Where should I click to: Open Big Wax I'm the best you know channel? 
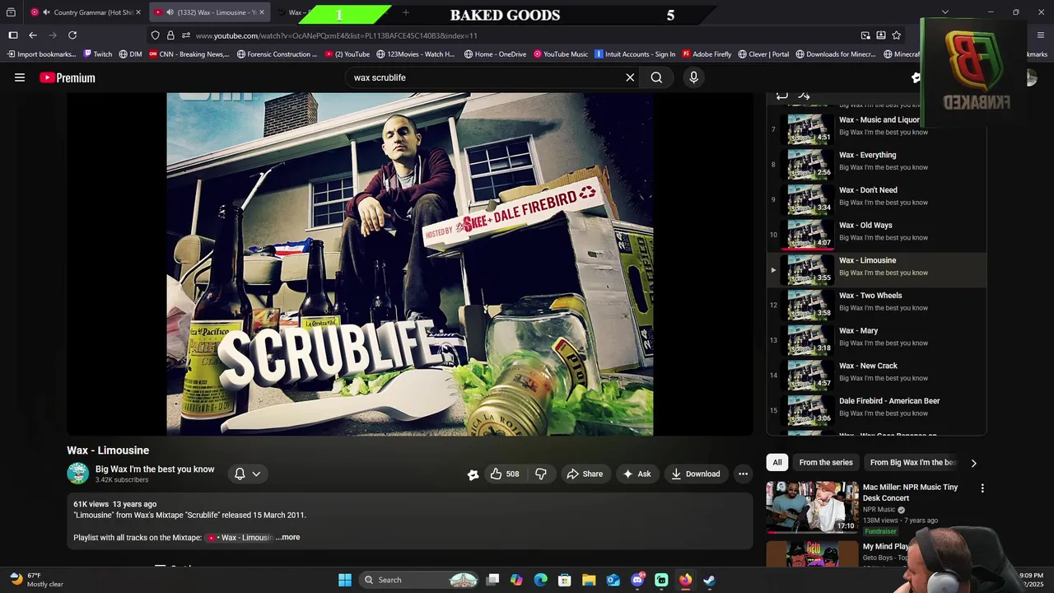tap(155, 469)
